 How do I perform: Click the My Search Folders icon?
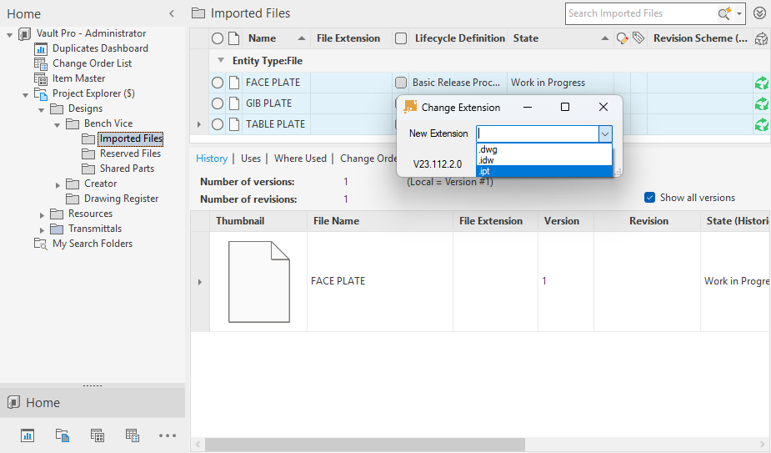tap(41, 244)
